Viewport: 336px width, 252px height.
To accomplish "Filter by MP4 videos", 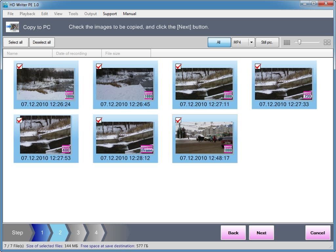I will tap(240, 42).
